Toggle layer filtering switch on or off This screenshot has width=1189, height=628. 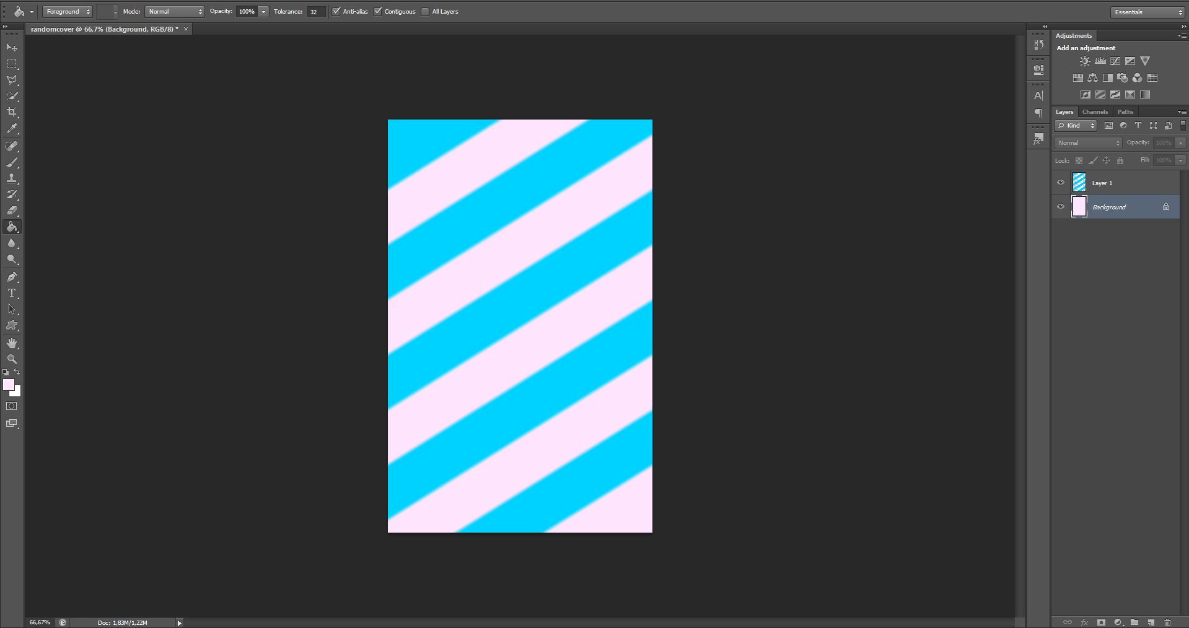coord(1183,125)
